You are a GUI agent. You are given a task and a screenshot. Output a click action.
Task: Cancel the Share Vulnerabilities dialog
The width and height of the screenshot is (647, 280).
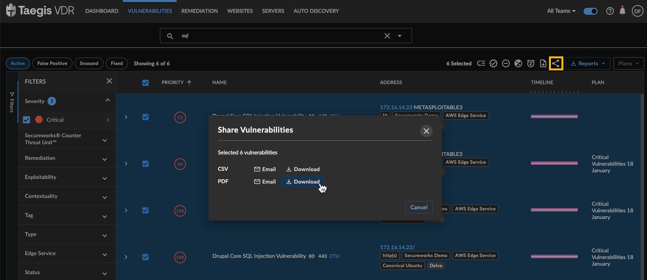click(419, 207)
